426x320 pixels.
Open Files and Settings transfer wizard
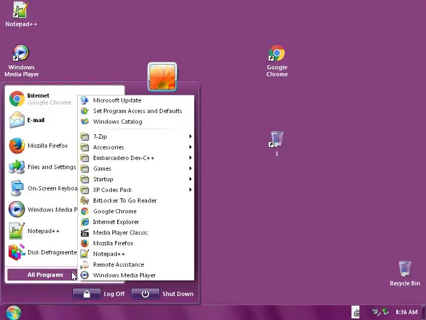(42, 167)
